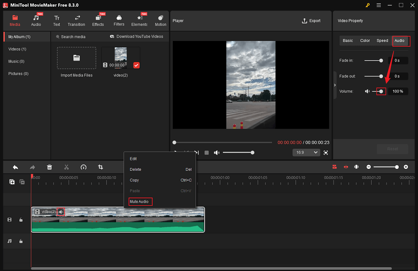Switch to the Audio property tab
This screenshot has height=271, width=418.
(x=399, y=41)
